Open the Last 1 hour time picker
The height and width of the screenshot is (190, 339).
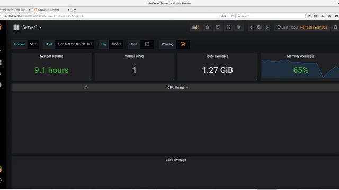click(x=288, y=27)
